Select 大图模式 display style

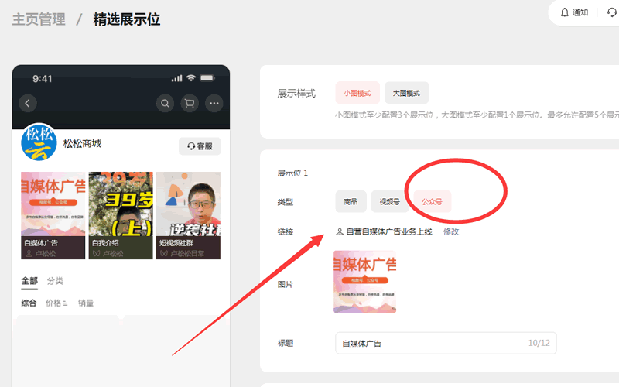point(406,93)
